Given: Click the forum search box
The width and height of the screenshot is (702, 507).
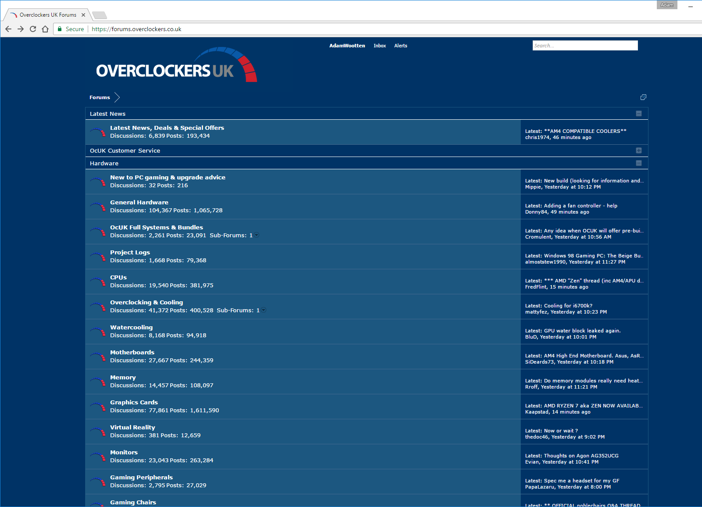Looking at the screenshot, I should coord(585,46).
